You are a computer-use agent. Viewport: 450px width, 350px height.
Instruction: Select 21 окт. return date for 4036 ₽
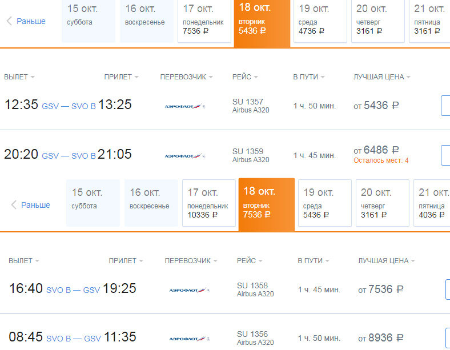(x=432, y=203)
